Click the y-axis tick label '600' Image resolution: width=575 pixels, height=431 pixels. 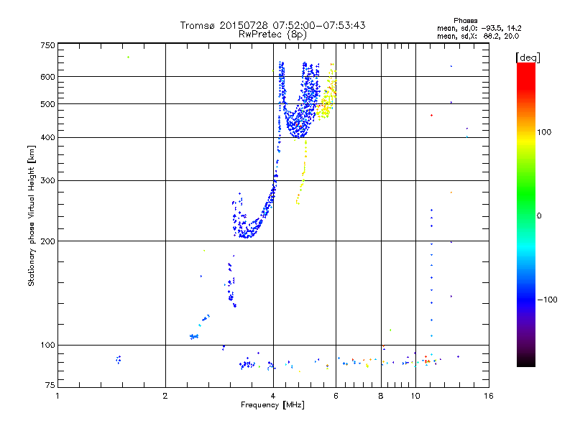coord(47,77)
